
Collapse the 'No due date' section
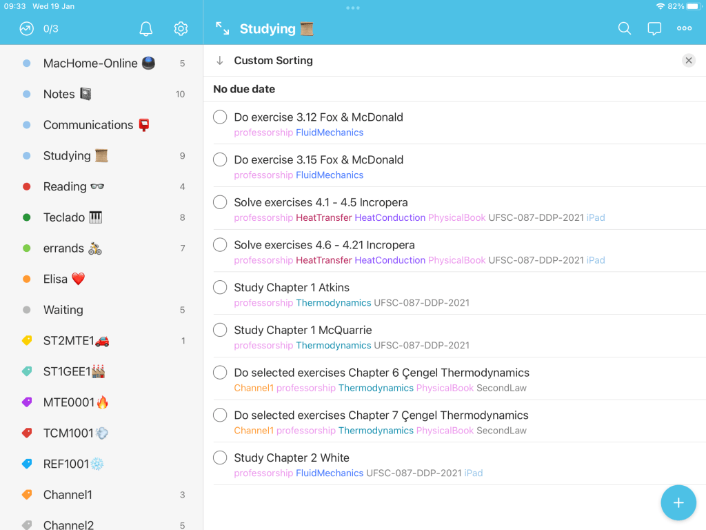pyautogui.click(x=244, y=89)
